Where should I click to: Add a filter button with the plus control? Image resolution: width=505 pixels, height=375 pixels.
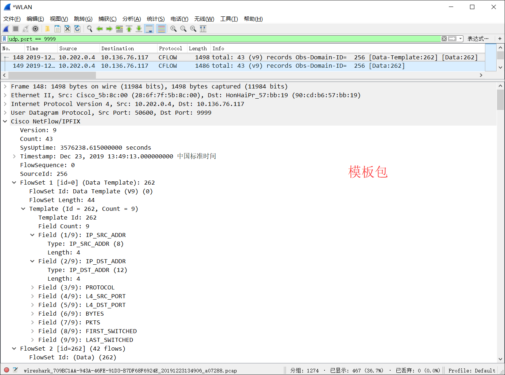(x=500, y=39)
